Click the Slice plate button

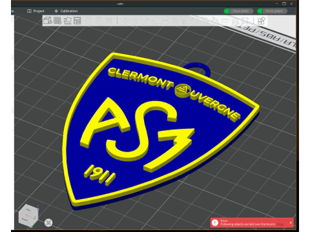click(241, 11)
